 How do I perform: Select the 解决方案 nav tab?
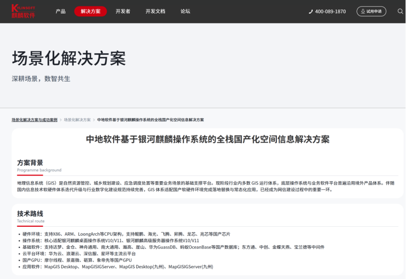click(90, 11)
